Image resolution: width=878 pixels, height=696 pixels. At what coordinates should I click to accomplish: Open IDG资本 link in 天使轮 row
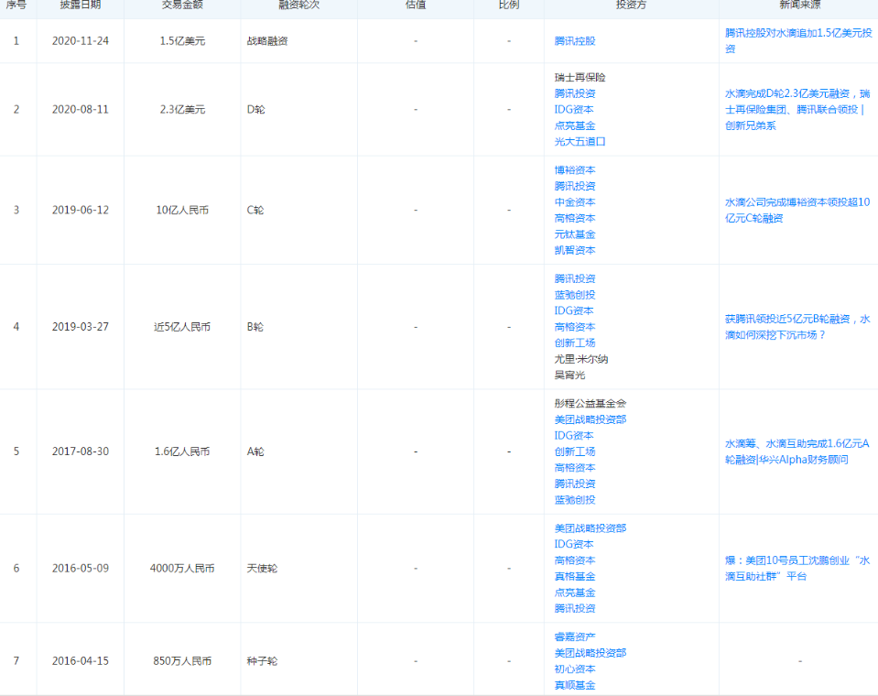coord(573,544)
